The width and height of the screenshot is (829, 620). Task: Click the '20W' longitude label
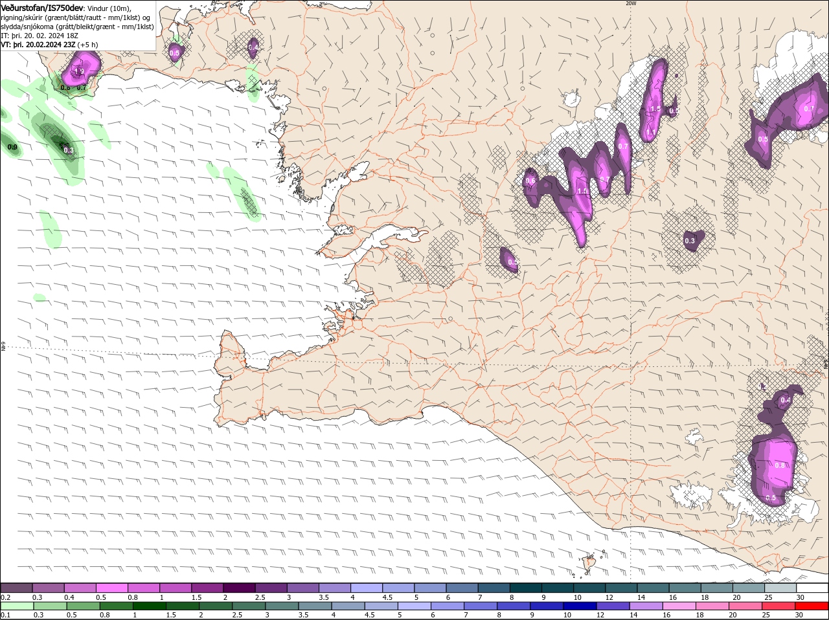click(x=631, y=3)
